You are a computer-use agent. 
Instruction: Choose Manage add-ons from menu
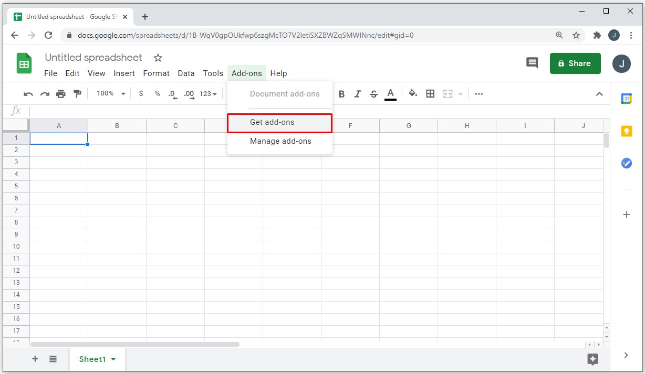(280, 141)
